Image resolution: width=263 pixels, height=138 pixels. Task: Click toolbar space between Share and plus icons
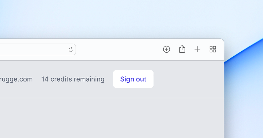[190, 49]
